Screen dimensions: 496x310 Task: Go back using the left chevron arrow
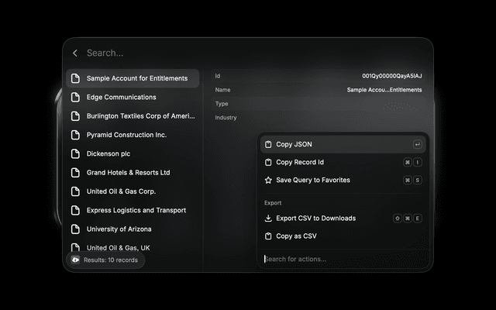[75, 53]
